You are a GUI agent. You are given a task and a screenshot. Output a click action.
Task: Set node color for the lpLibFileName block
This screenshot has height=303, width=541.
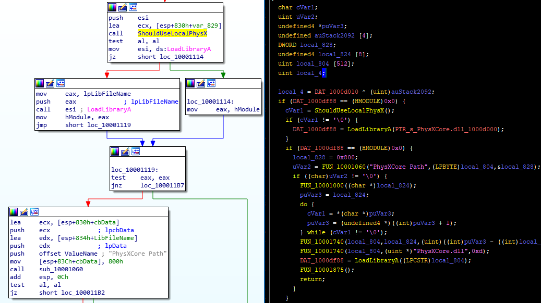pyautogui.click(x=40, y=83)
